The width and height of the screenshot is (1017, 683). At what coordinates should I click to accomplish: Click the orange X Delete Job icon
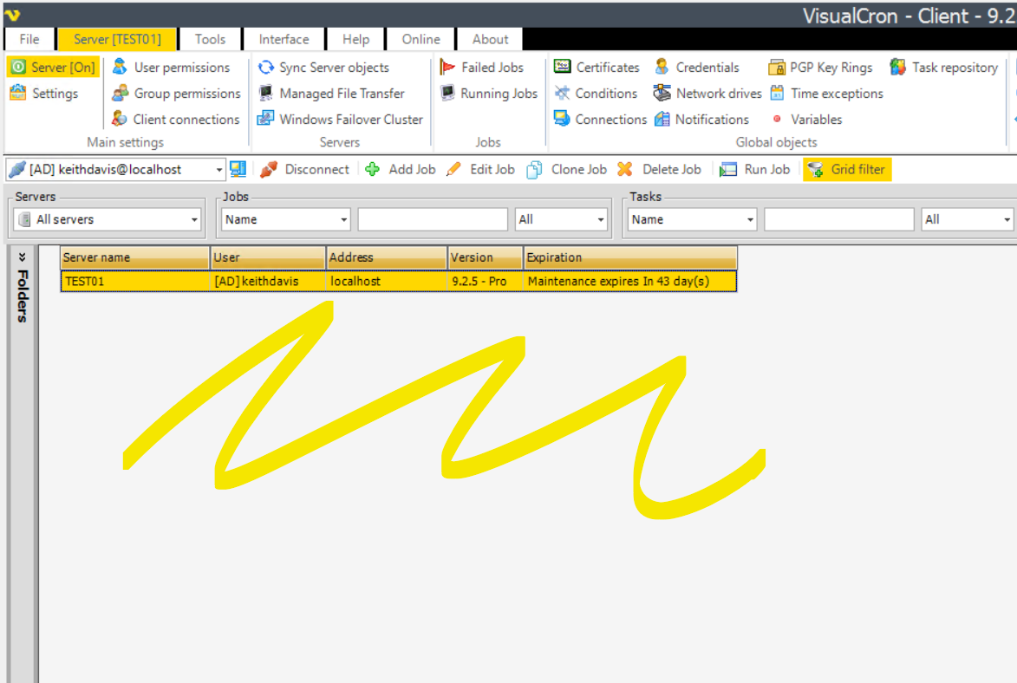625,169
